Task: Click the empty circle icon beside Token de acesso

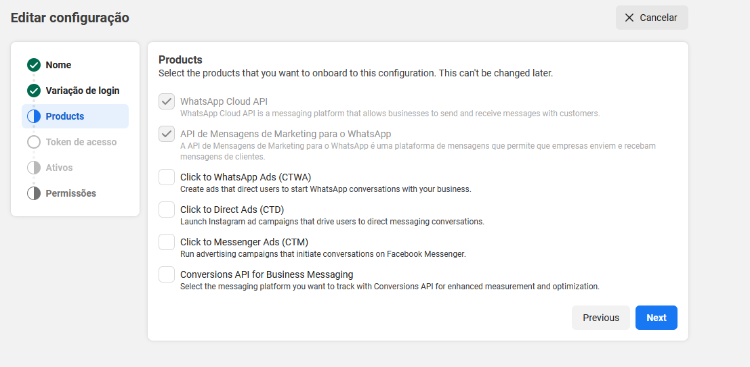Action: point(34,142)
